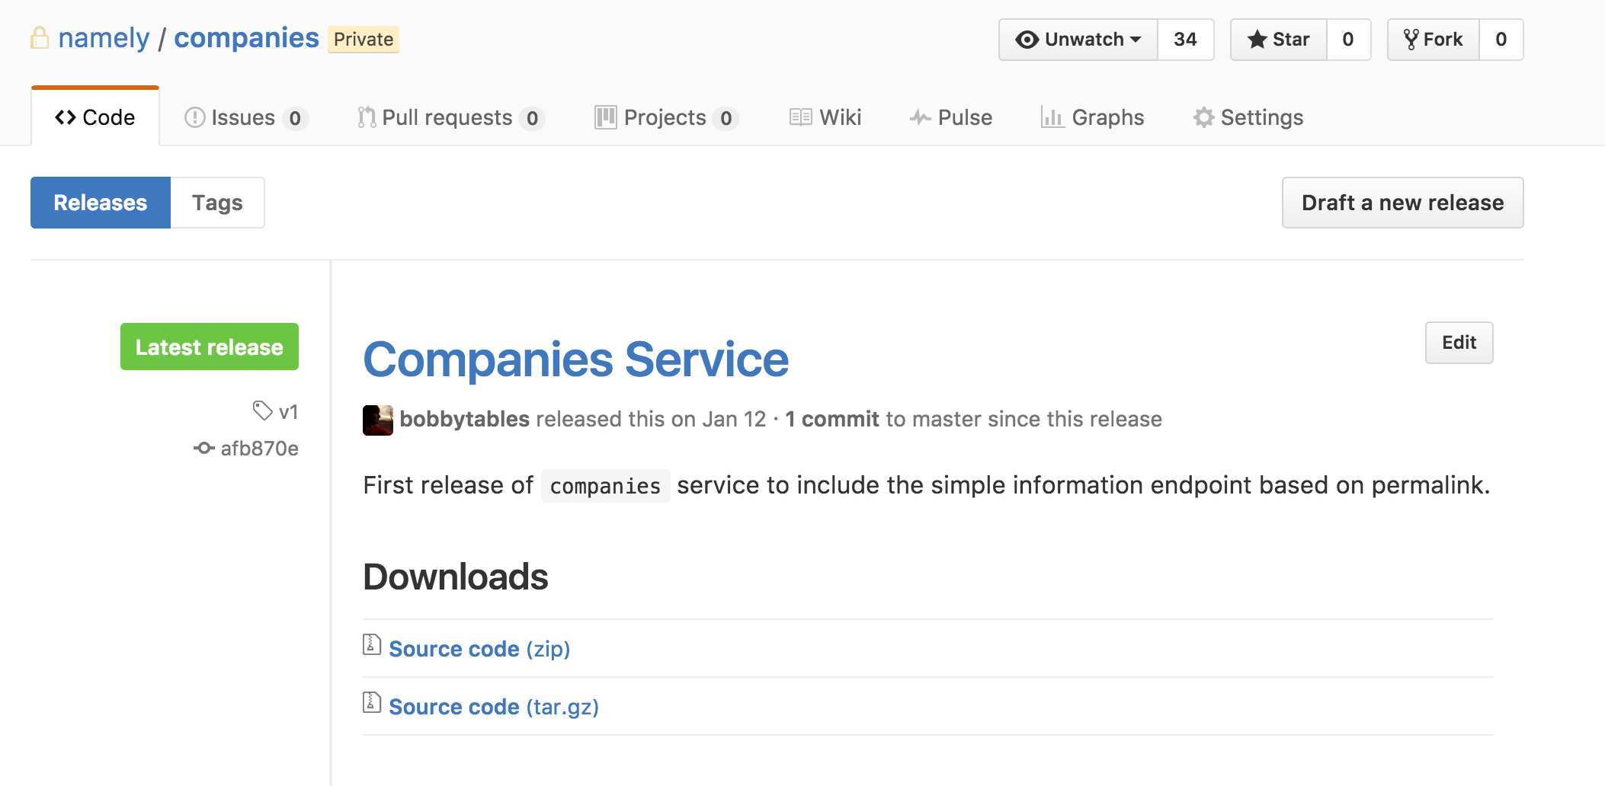Go to the namely organization page
The height and width of the screenshot is (786, 1605).
tap(104, 38)
